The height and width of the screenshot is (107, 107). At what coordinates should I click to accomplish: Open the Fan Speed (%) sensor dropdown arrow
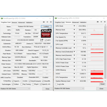click(74, 37)
